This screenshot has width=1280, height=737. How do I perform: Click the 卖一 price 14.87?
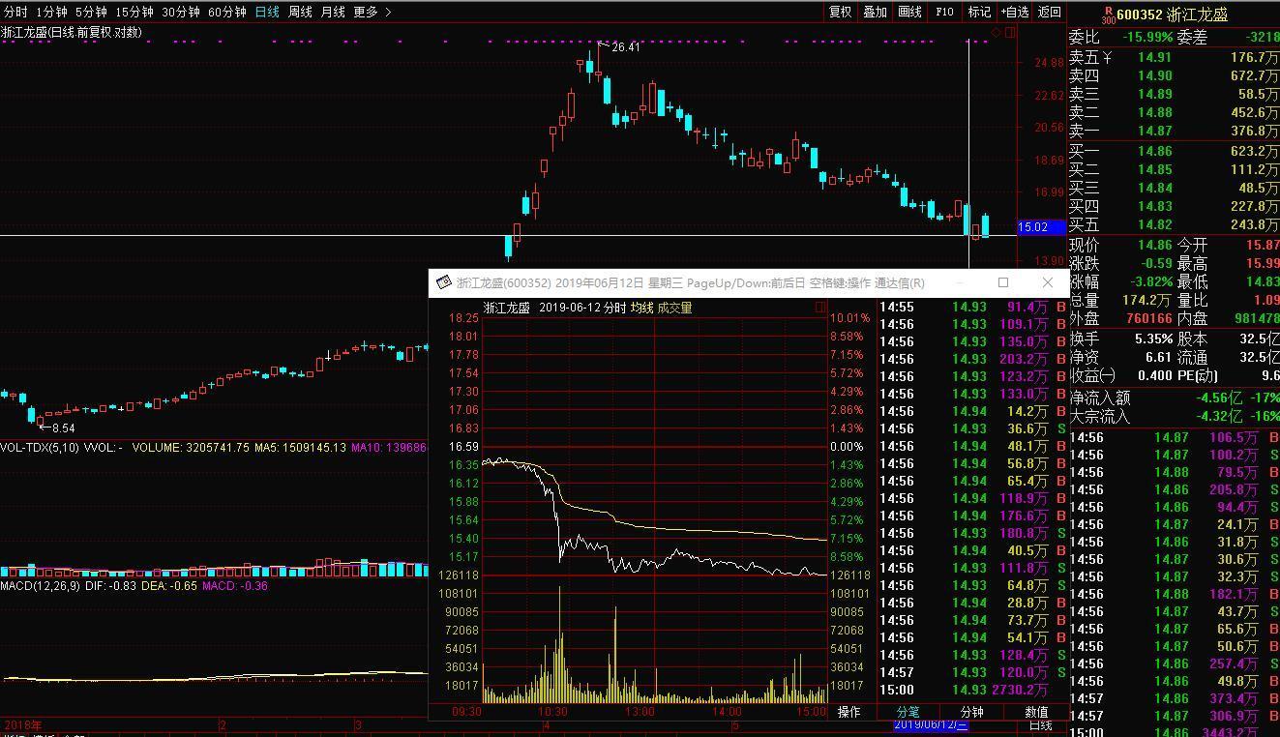pos(1154,131)
